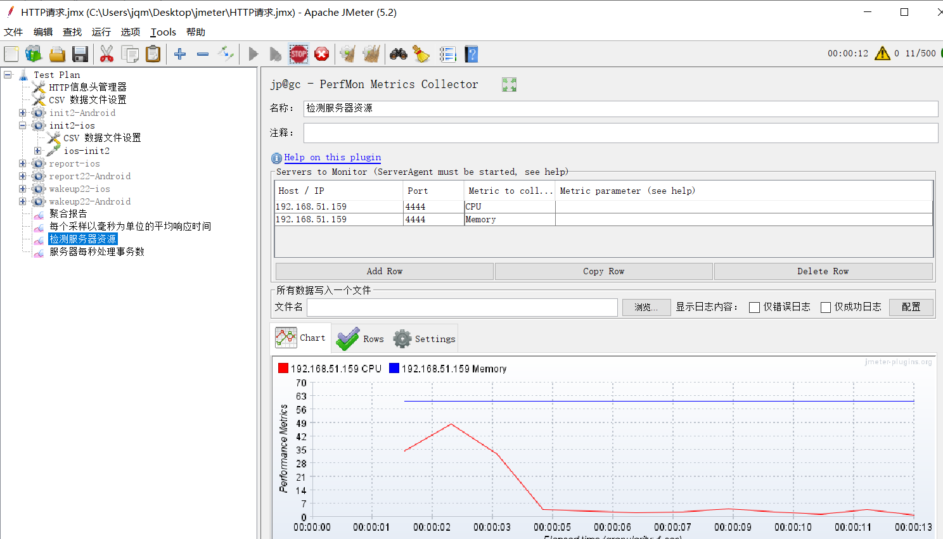Click the 文件名 input field

(461, 307)
